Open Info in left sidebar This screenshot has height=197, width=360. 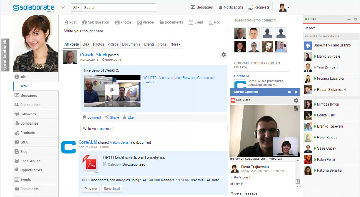36,77
